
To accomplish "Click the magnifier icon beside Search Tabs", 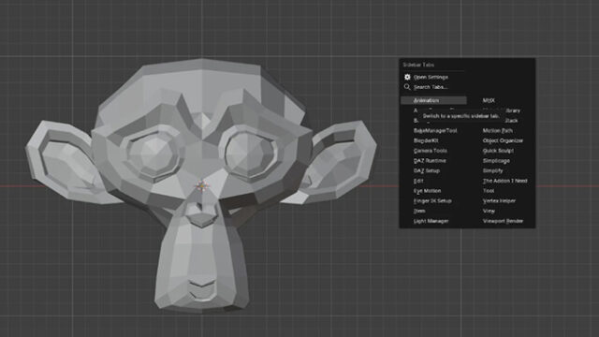I will (x=407, y=87).
